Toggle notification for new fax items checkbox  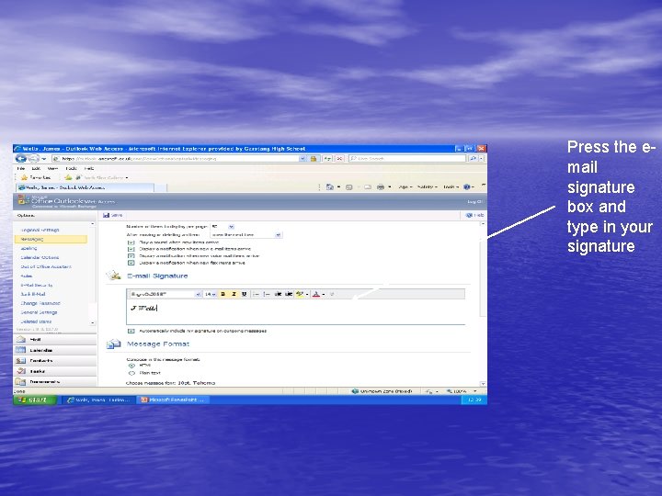tap(131, 263)
